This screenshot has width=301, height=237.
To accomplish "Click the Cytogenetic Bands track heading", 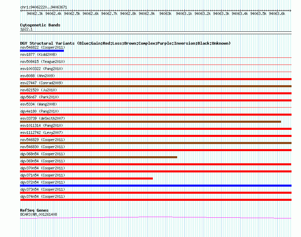I will pyautogui.click(x=40, y=25).
